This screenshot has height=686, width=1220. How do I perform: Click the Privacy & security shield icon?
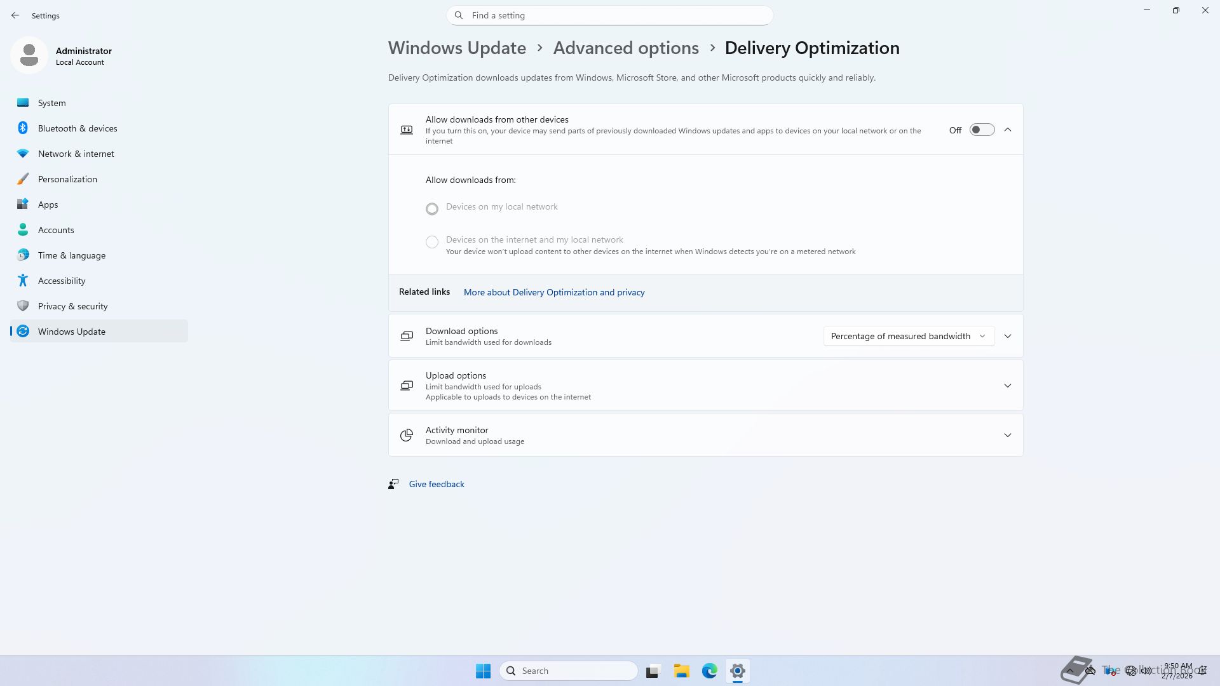click(23, 306)
